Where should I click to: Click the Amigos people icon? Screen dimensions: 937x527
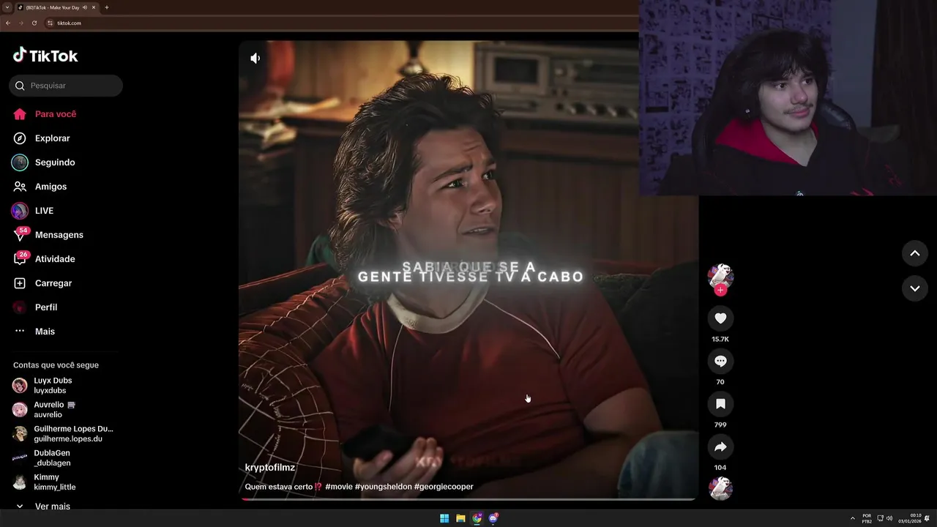tap(20, 187)
